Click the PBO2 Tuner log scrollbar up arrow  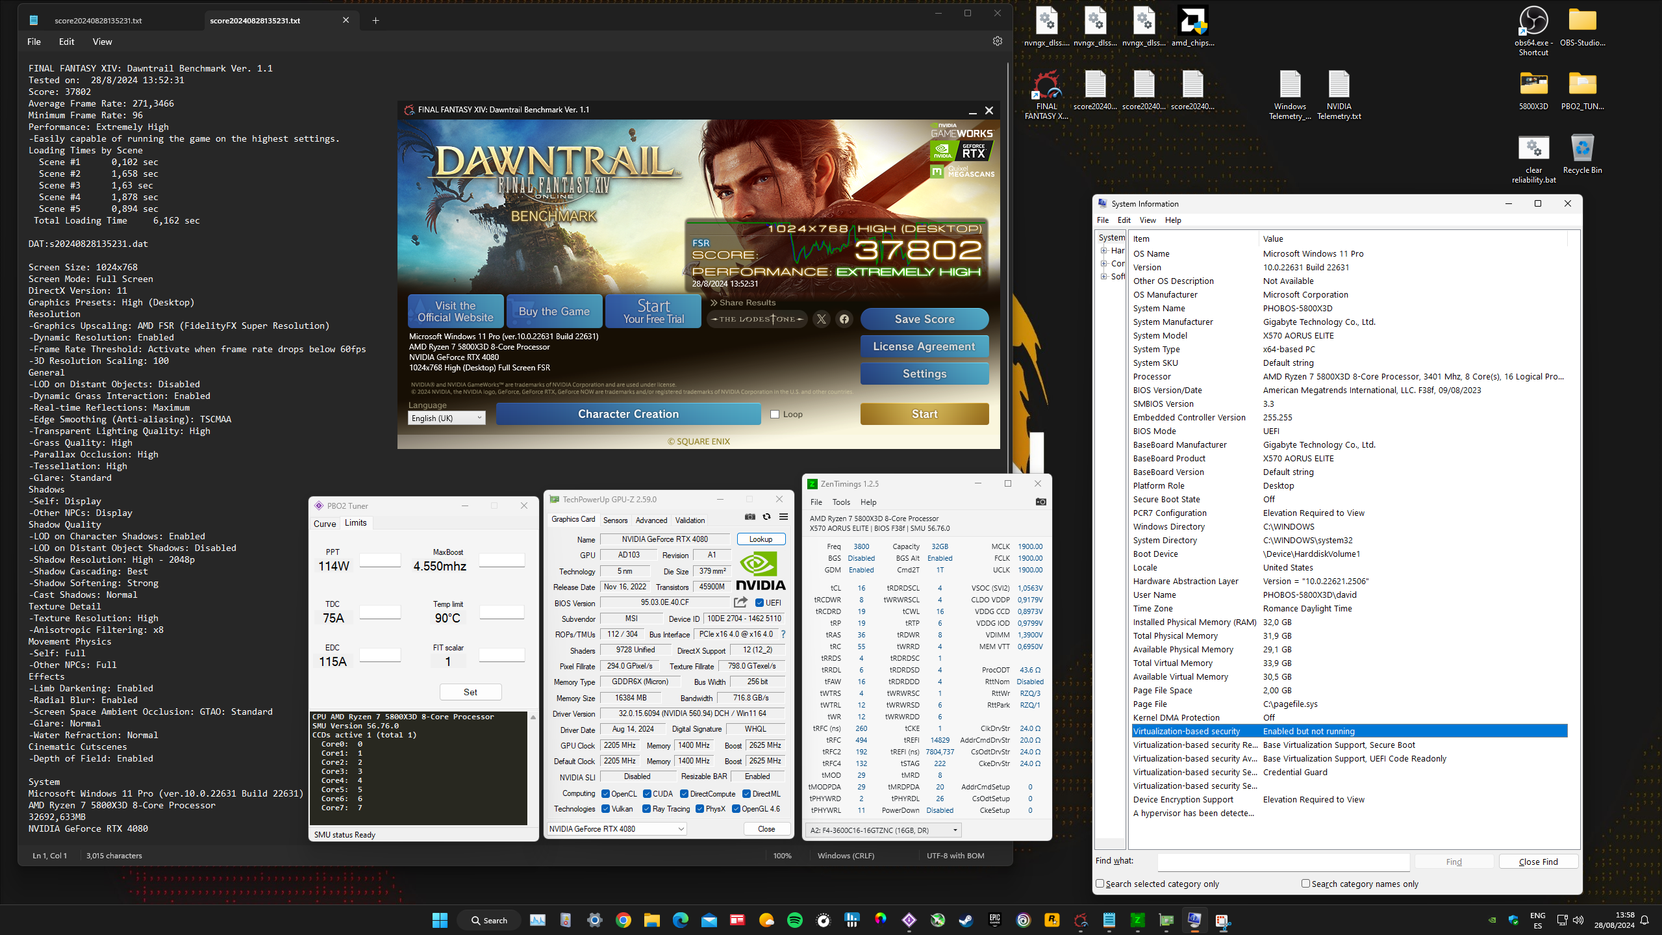click(x=533, y=717)
